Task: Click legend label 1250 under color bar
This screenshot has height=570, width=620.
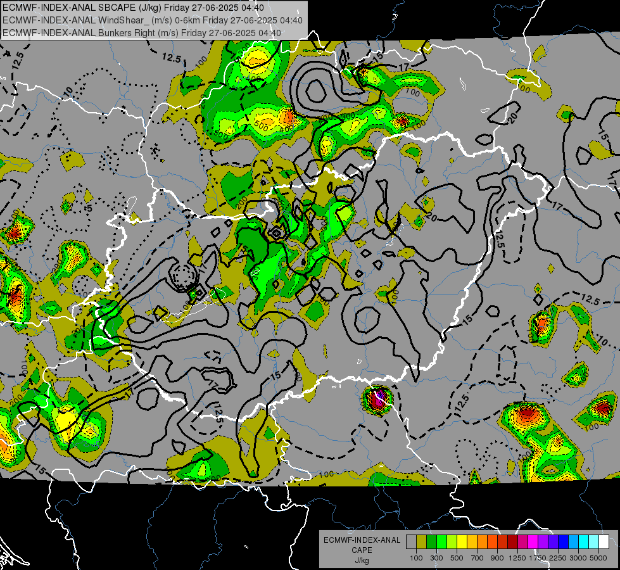Action: (x=517, y=558)
